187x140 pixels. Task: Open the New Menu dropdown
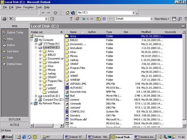coord(162,19)
